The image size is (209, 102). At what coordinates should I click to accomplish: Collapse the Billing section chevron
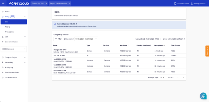point(25,17)
